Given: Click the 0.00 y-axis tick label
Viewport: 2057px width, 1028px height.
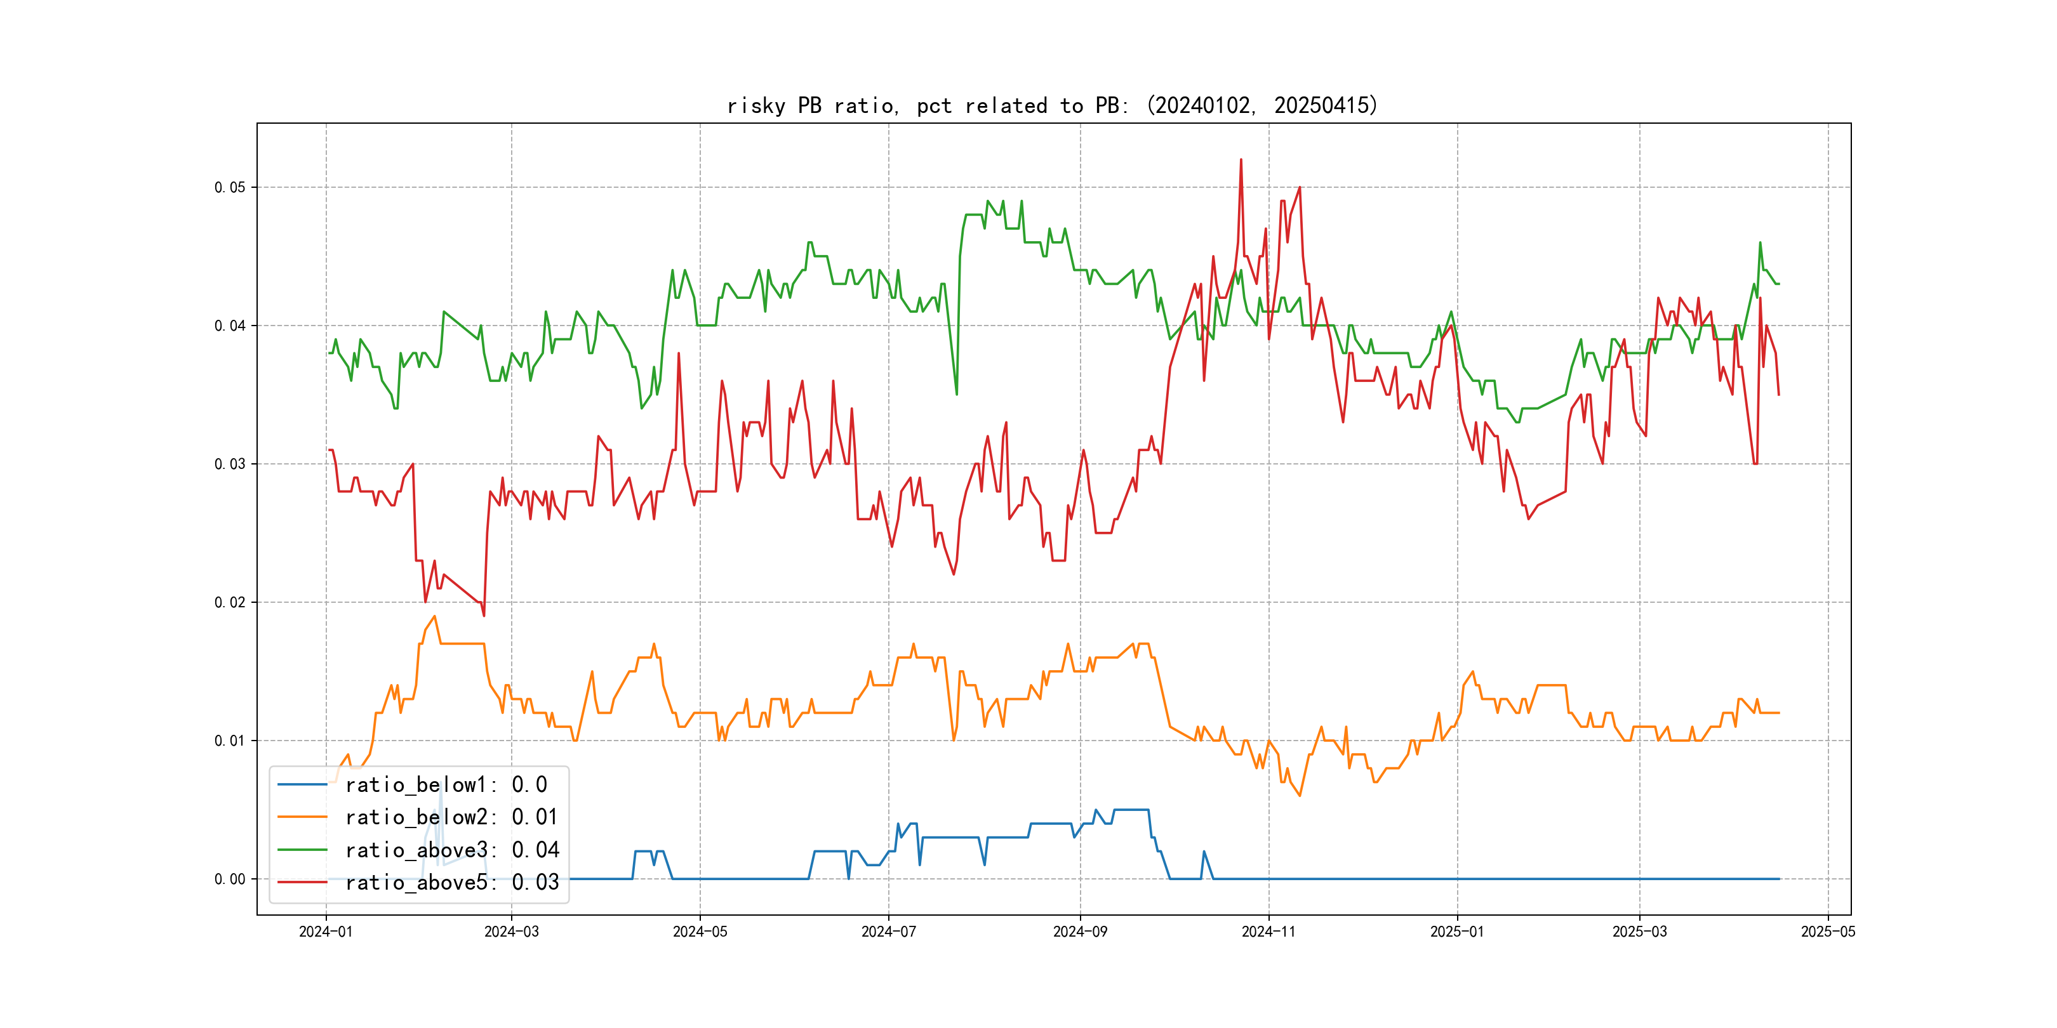Looking at the screenshot, I should point(230,879).
